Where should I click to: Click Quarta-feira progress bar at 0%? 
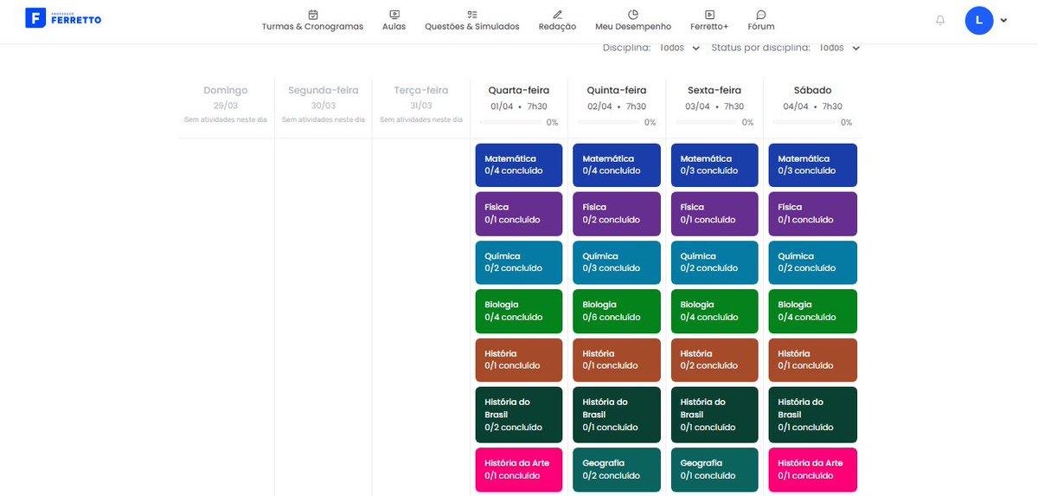(510, 123)
